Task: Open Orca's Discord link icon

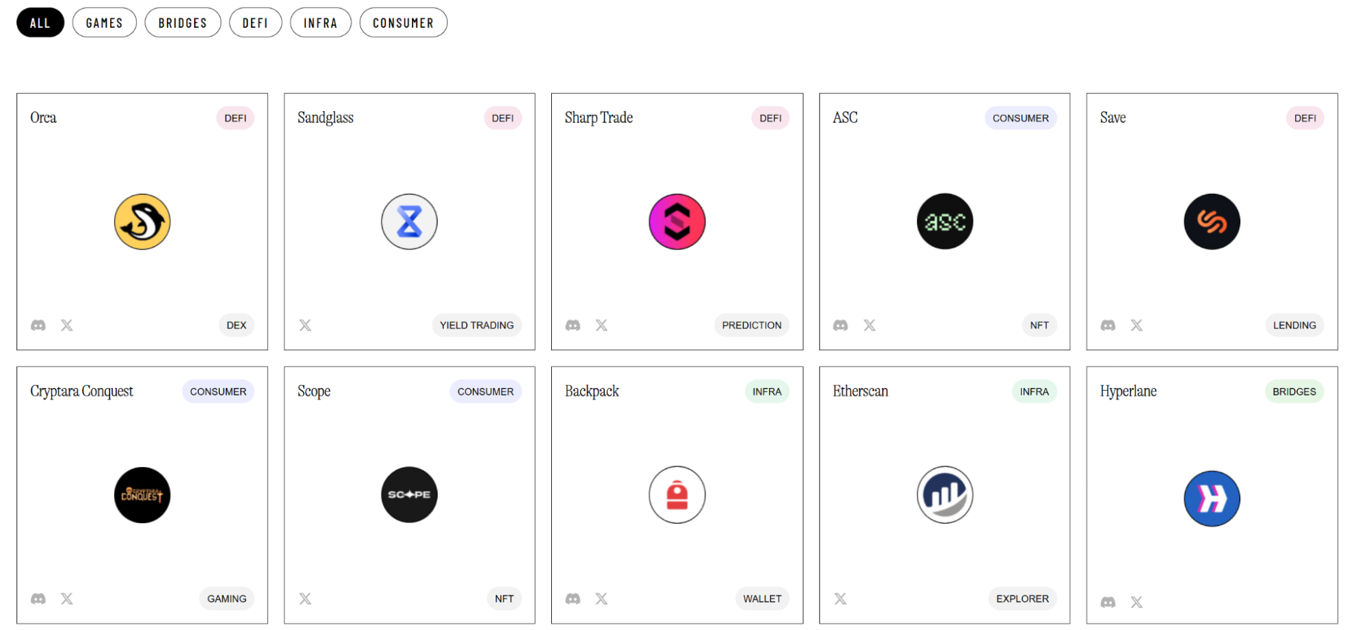Action: 39,325
